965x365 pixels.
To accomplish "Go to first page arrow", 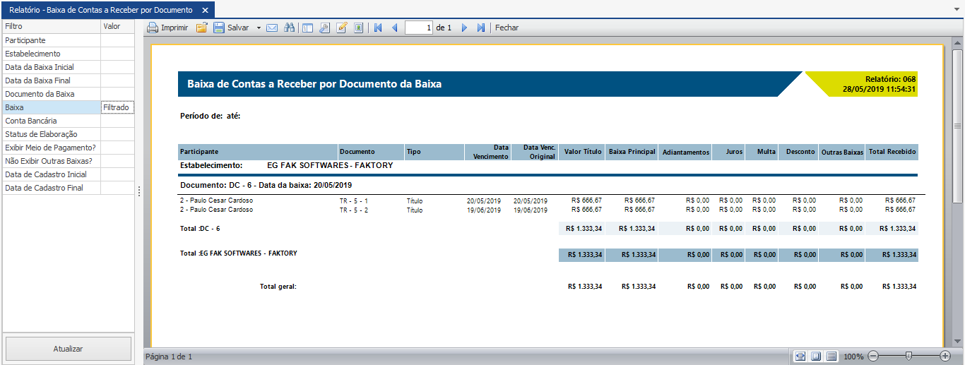I will (x=378, y=28).
